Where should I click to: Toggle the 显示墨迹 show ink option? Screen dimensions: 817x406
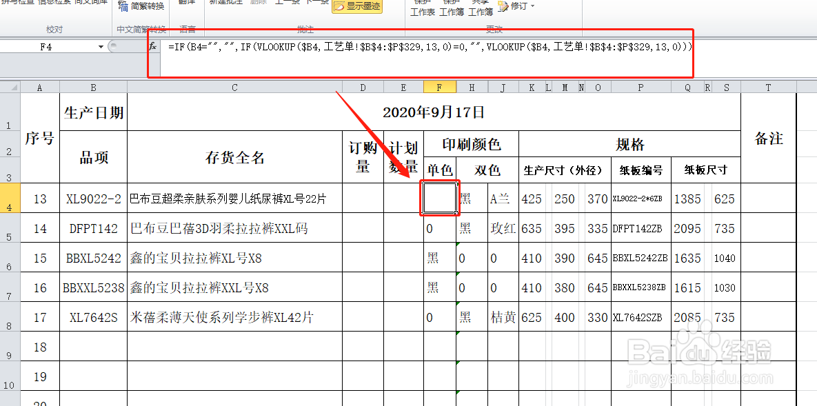[x=358, y=6]
